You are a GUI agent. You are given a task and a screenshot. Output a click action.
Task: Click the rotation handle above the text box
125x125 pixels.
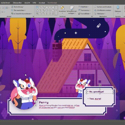tap(100, 85)
